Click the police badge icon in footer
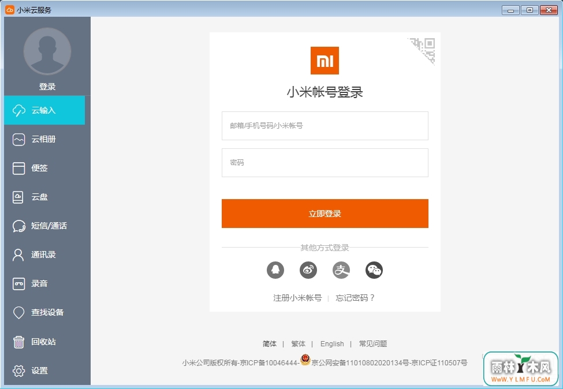Viewport: 563px width, 389px height. point(305,360)
